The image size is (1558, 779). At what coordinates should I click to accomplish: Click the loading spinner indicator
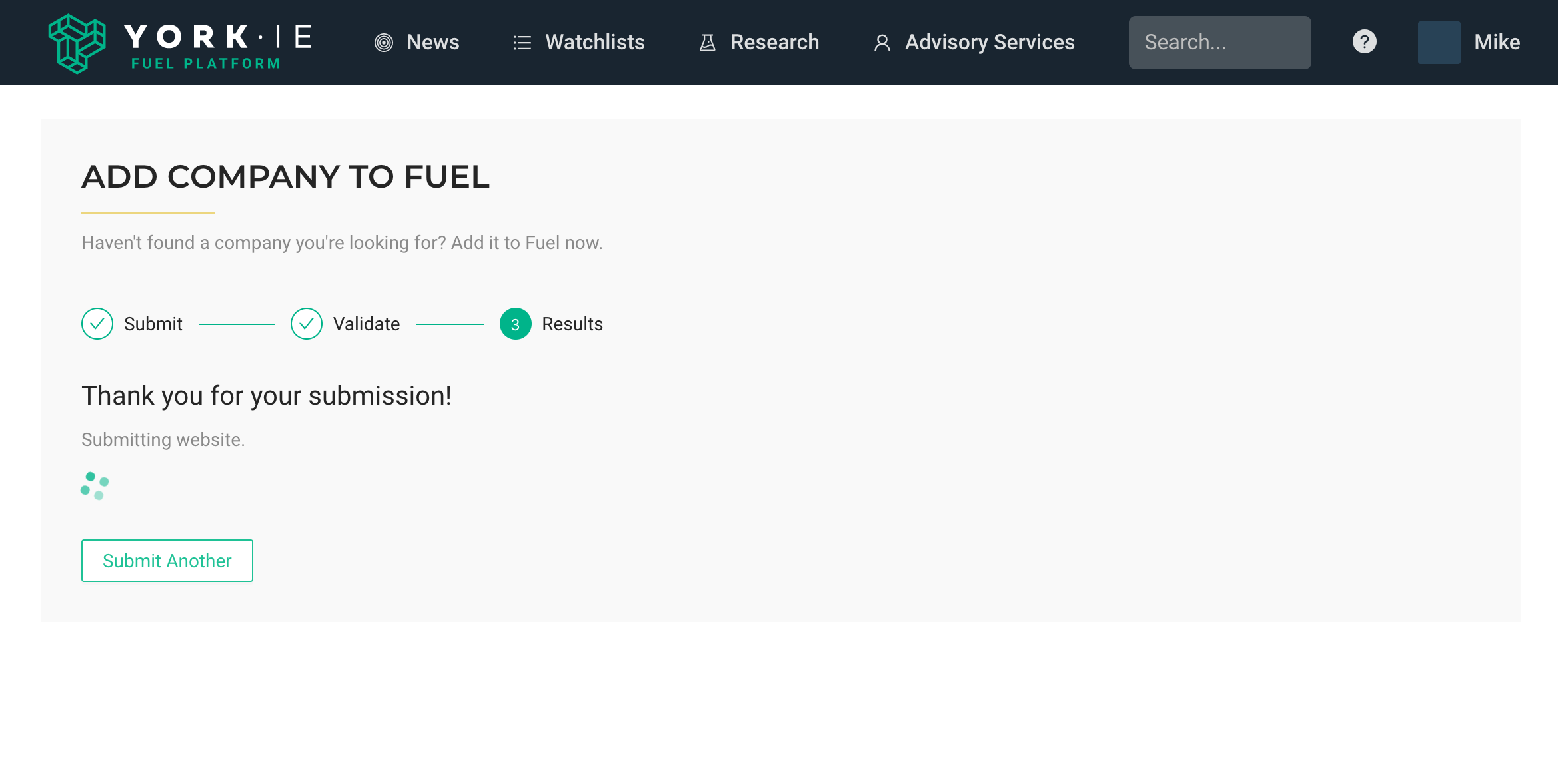pos(95,486)
